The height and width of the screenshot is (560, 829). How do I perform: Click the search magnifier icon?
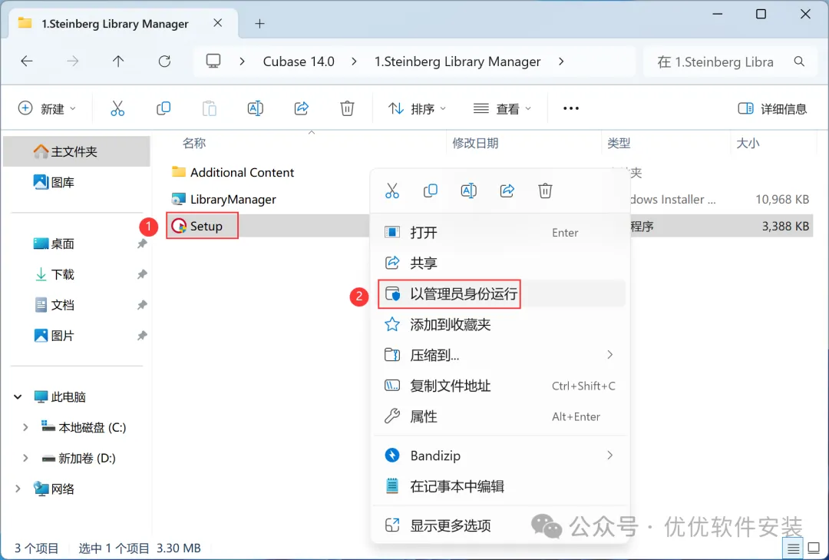click(799, 61)
